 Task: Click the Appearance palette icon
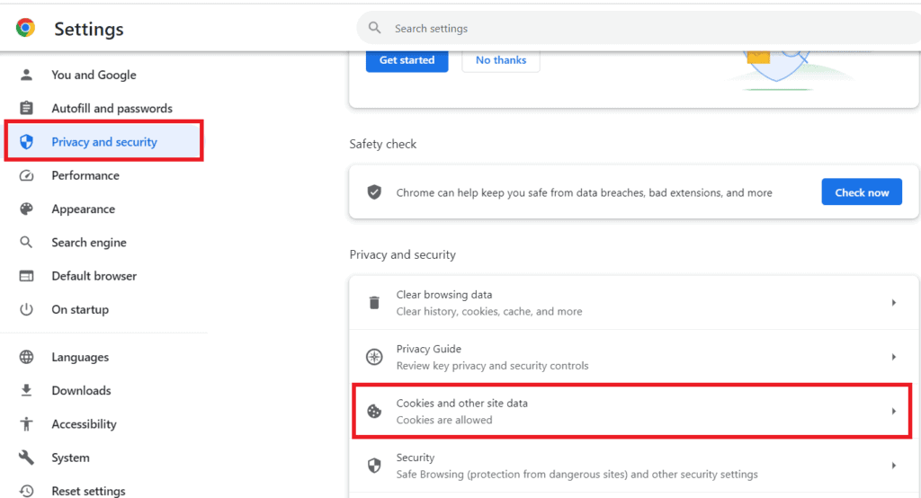(x=26, y=209)
